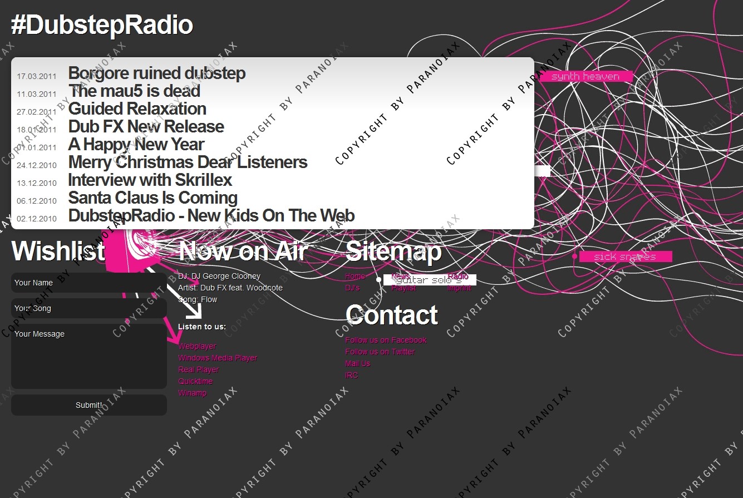The image size is (743, 498).
Task: Click inside the Your Message textarea
Action: pyautogui.click(x=89, y=356)
